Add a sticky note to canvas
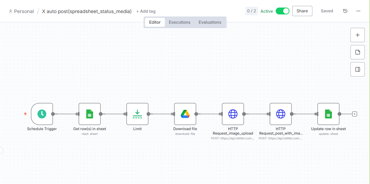This screenshot has width=370, height=184. 358,52
